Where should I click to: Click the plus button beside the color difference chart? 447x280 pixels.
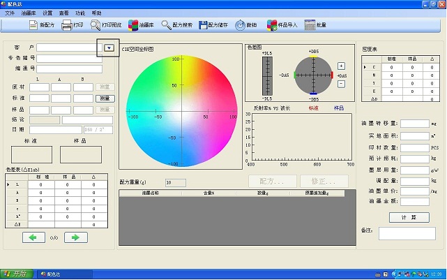point(341,66)
